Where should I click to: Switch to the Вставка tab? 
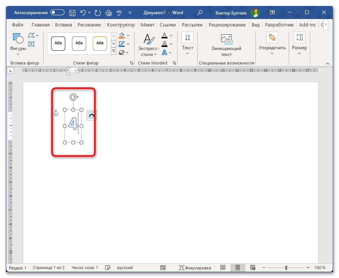pos(63,25)
